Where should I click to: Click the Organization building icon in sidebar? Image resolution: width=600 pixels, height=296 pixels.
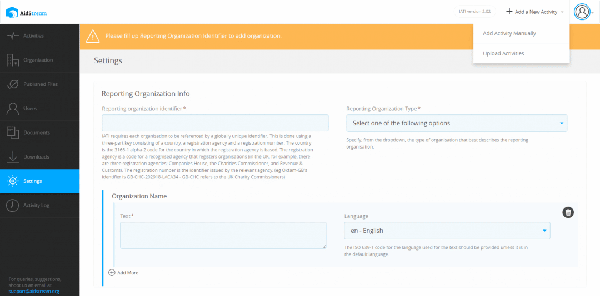coord(13,60)
